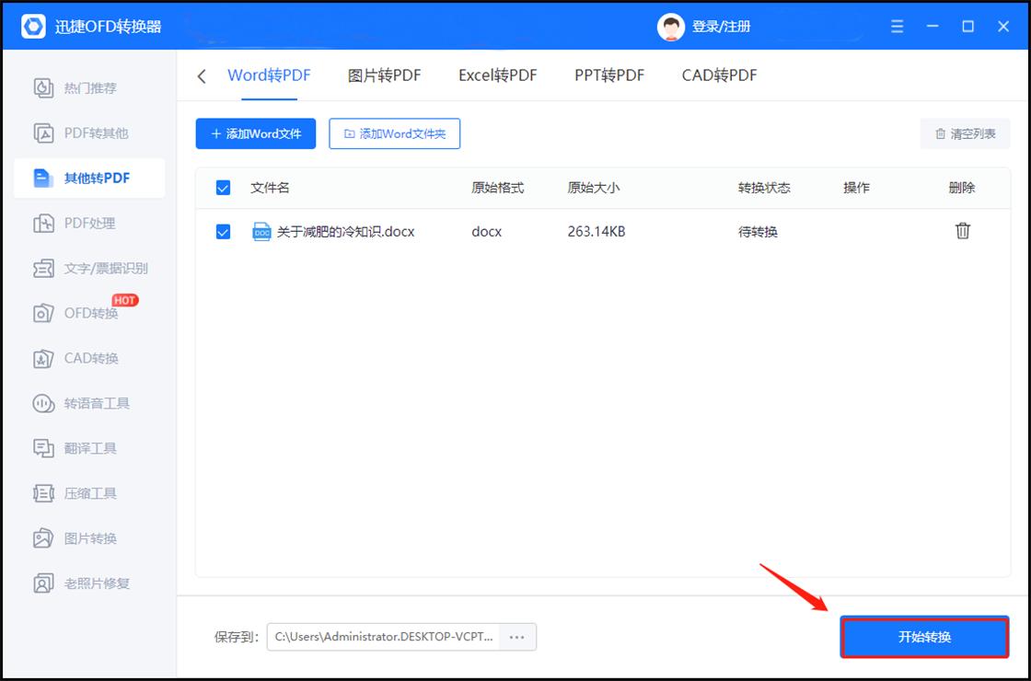Open the hamburger menu in title bar

click(x=897, y=27)
